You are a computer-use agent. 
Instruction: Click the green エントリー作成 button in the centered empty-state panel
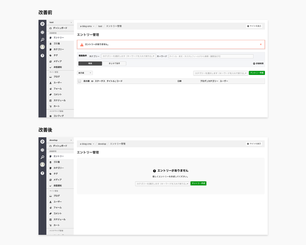click(198, 183)
